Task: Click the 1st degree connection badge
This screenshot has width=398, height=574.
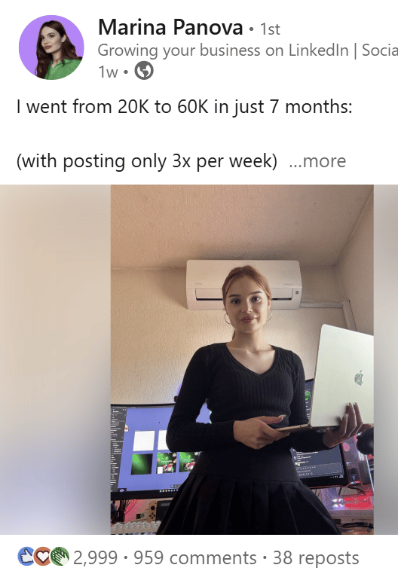Action: [x=270, y=29]
